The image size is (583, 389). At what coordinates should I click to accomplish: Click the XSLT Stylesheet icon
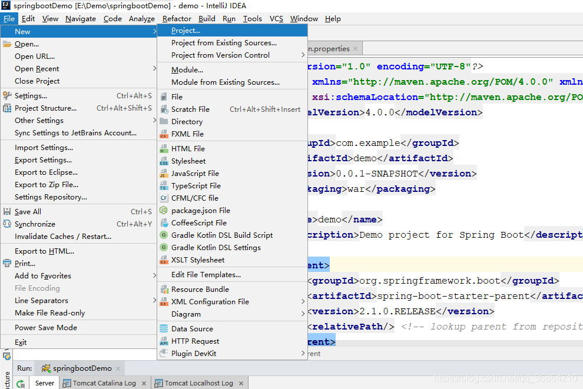[x=164, y=260]
